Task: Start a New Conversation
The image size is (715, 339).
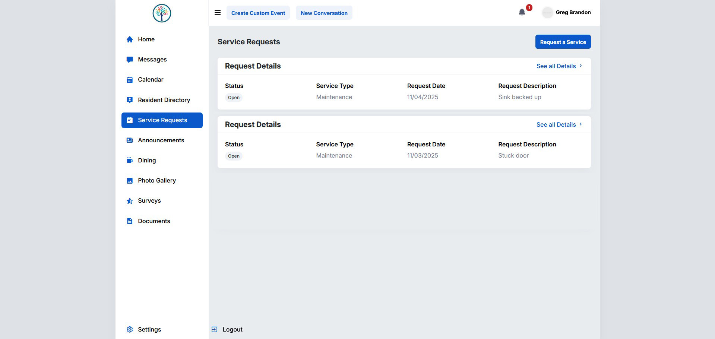Action: click(x=324, y=13)
